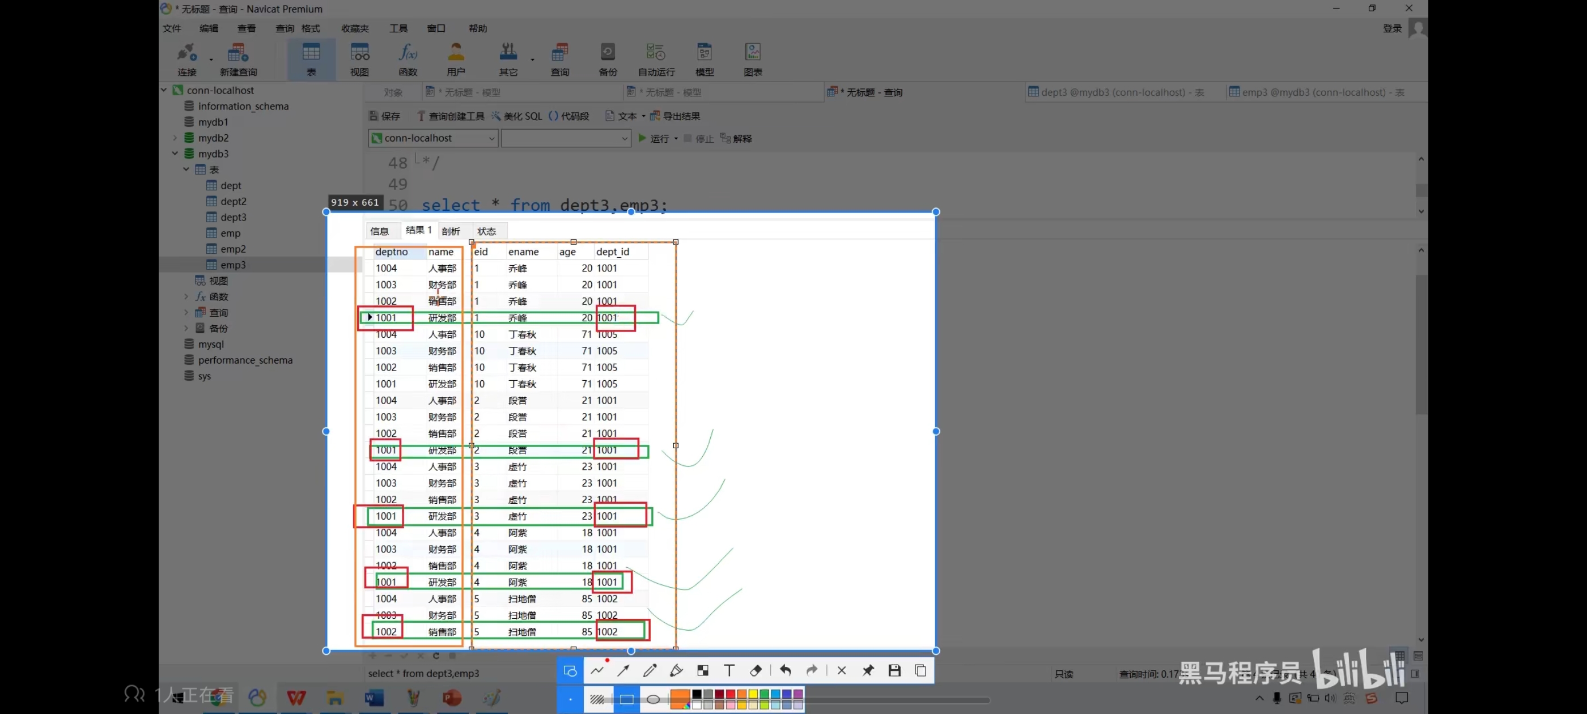Toggle the ellipse shape option
The width and height of the screenshot is (1587, 714).
653,699
